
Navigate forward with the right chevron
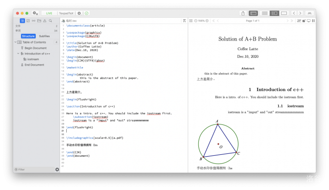300,13
